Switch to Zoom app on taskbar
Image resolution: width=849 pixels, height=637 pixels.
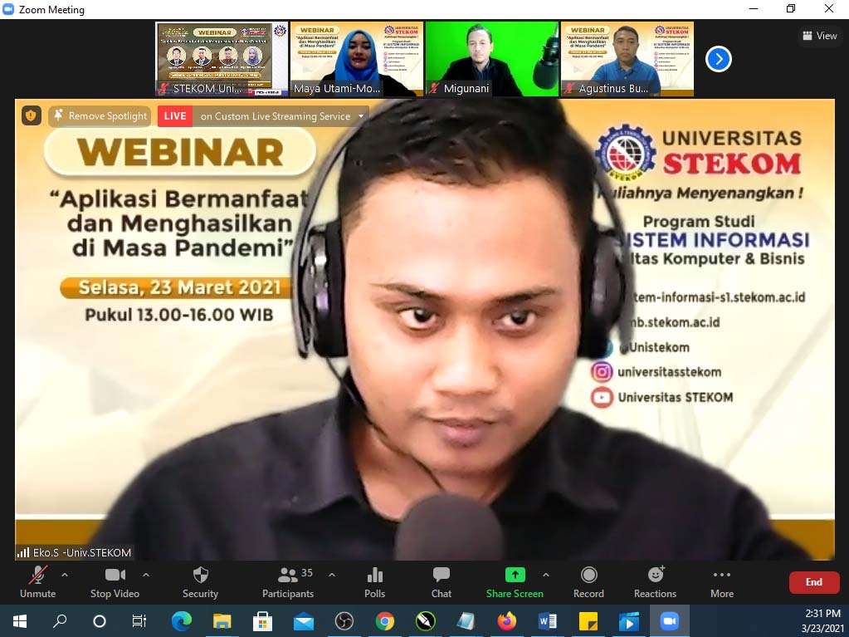tap(669, 620)
